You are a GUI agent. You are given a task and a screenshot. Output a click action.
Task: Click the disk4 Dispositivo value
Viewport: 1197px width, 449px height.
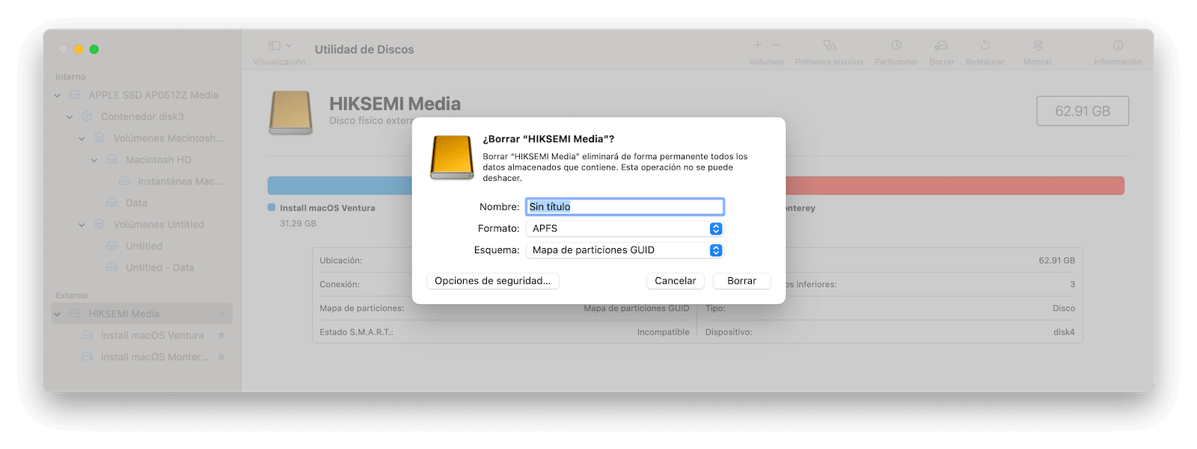tap(1064, 332)
